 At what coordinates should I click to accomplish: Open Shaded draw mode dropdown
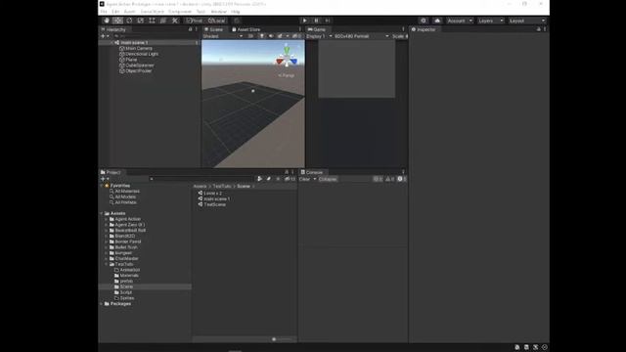223,36
